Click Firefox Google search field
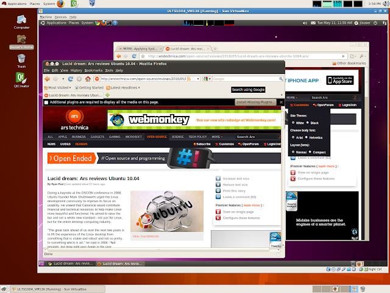The height and width of the screenshot is (293, 390). tap(245, 79)
